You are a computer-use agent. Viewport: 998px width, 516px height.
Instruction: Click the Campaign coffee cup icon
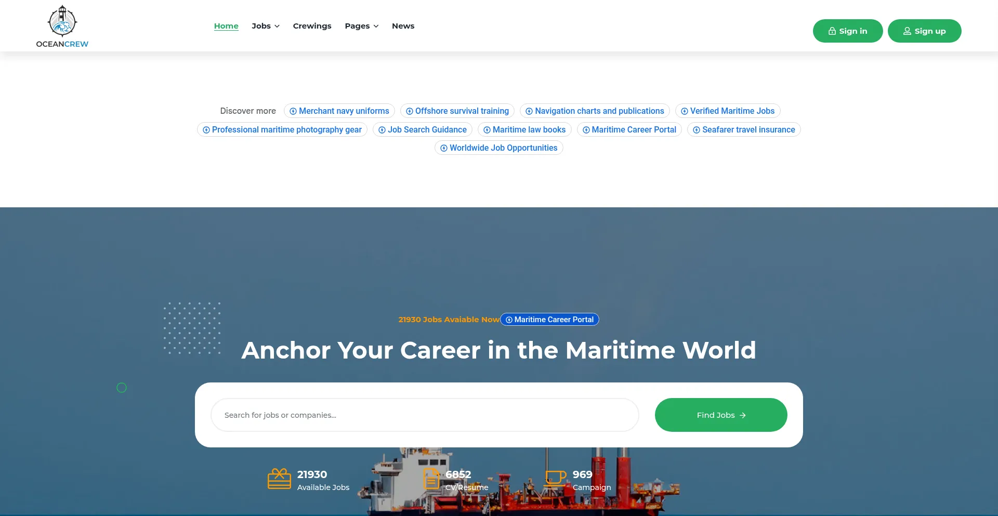(x=555, y=478)
